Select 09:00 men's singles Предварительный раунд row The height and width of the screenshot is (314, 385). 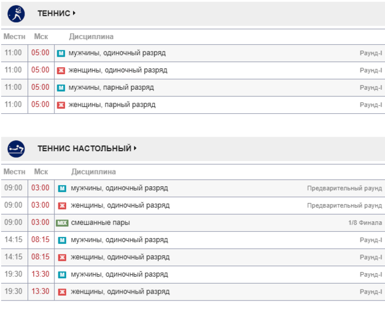click(193, 188)
